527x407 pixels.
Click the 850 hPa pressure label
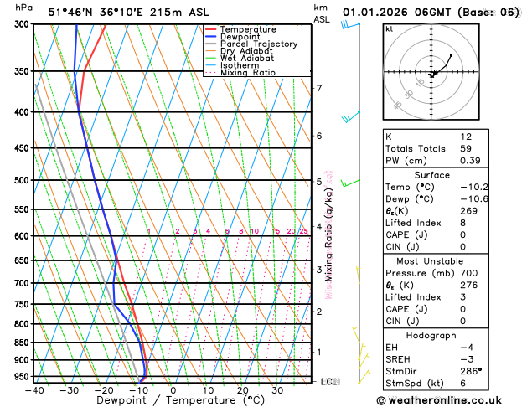[23, 343]
